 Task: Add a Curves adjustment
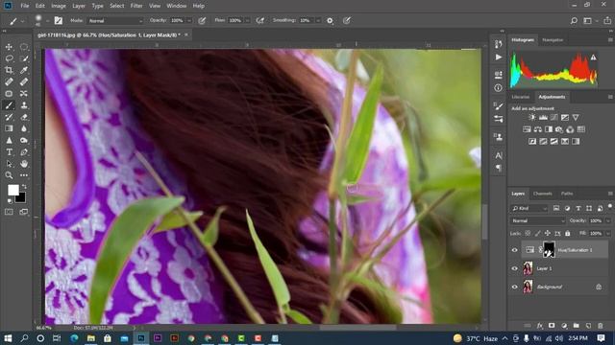[553, 117]
